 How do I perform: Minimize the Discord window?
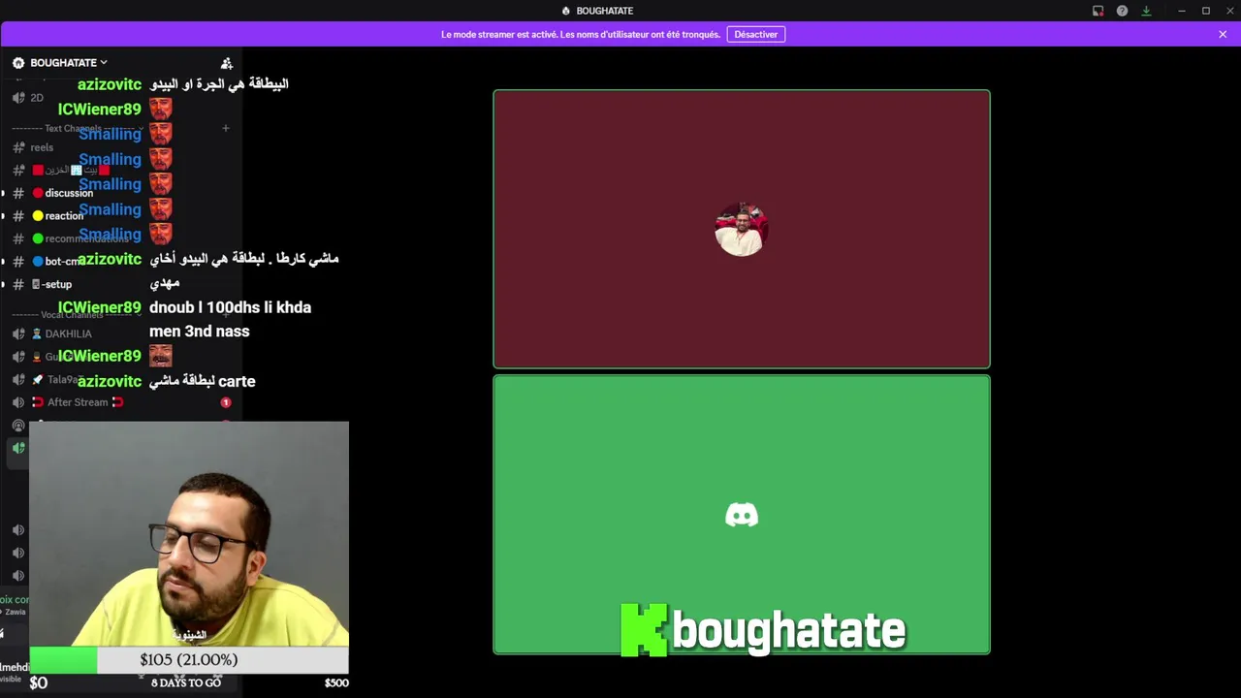point(1181,11)
